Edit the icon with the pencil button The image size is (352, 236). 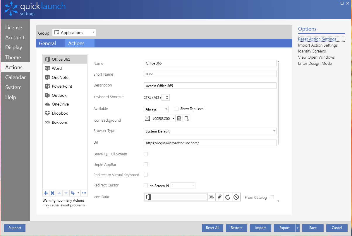(x=219, y=197)
